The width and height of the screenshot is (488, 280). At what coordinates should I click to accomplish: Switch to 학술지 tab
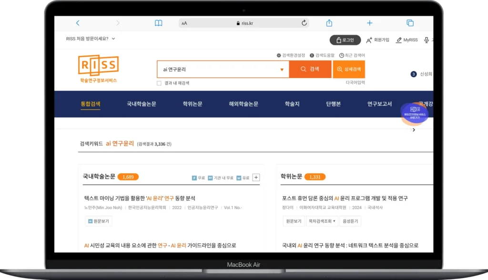pos(292,104)
